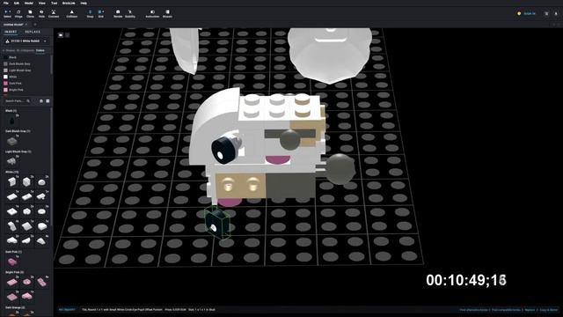Open the Instruction maker
The width and height of the screenshot is (563, 317).
(152, 14)
